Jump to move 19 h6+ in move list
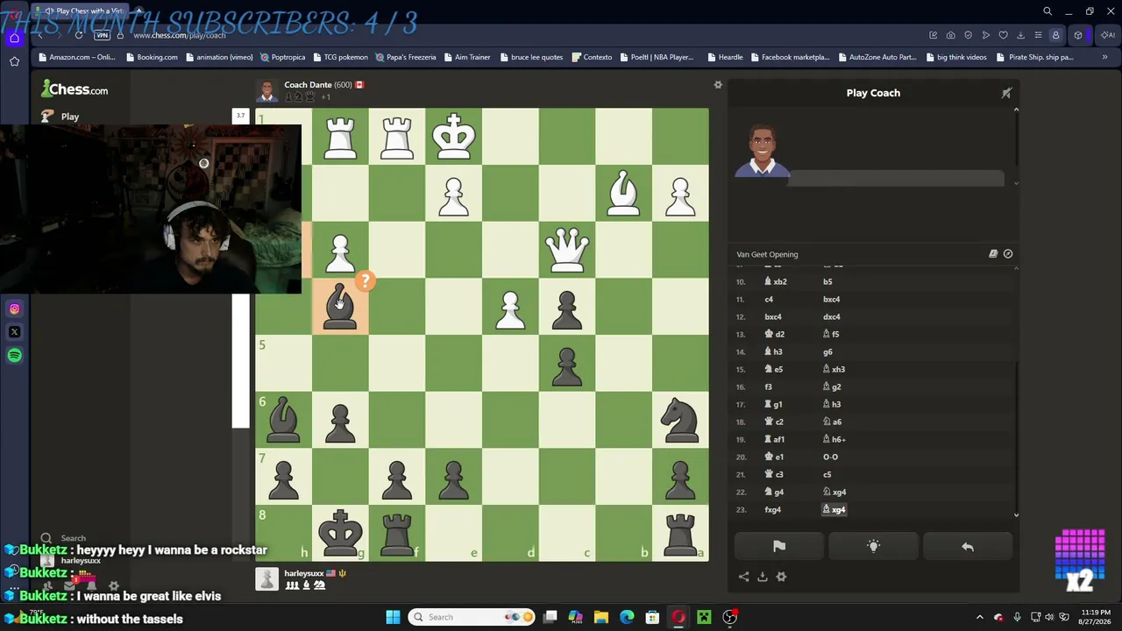1122x631 pixels. pyautogui.click(x=834, y=440)
